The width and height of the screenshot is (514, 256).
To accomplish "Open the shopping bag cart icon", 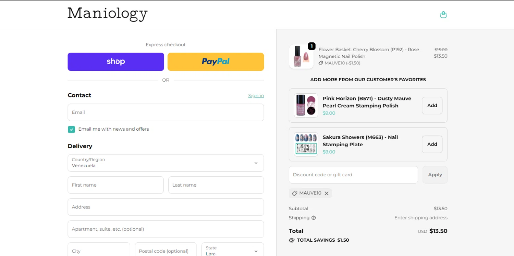I will pyautogui.click(x=443, y=15).
